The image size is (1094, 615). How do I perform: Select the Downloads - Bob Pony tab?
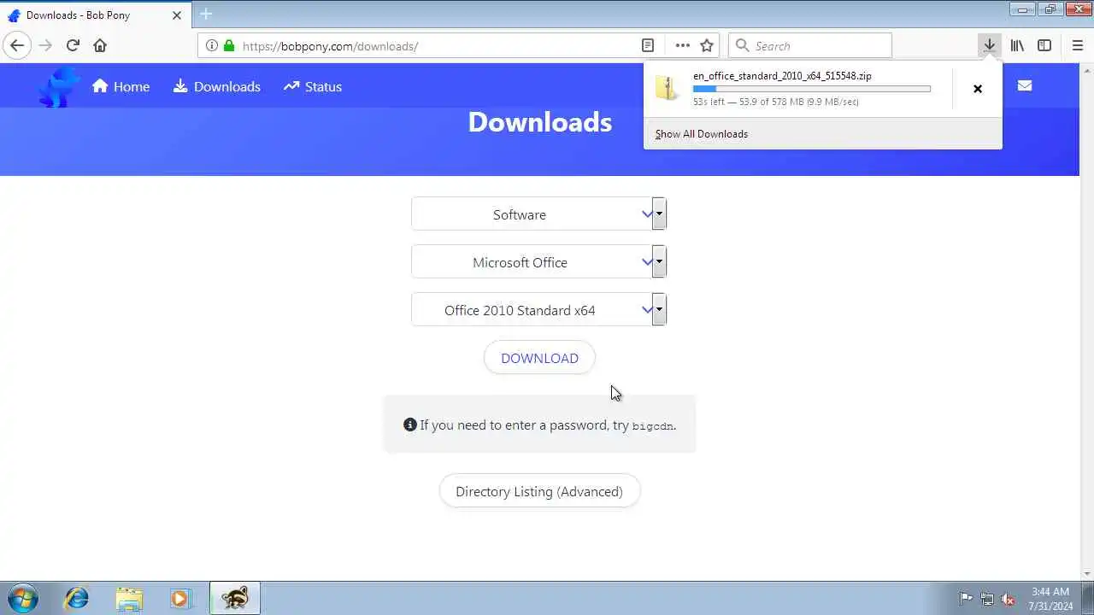coord(96,15)
